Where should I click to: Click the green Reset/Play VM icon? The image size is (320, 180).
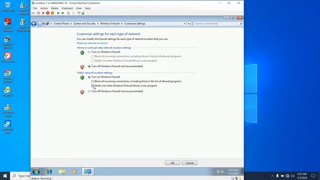(63, 13)
